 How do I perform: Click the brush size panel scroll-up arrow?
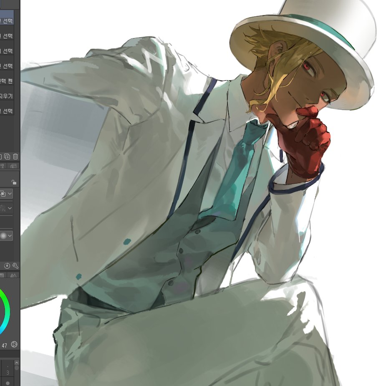(17, 363)
